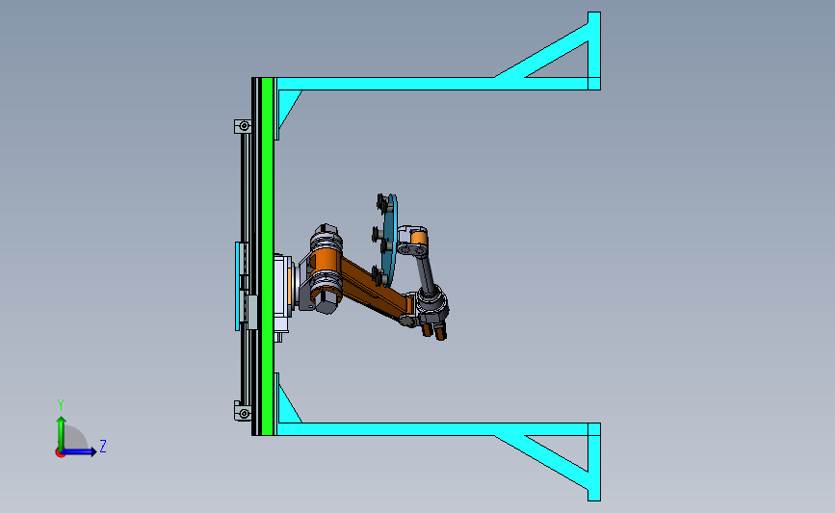The width and height of the screenshot is (835, 513).
Task: Pick the upper horizontal cyan frame beam
Action: pos(432,84)
